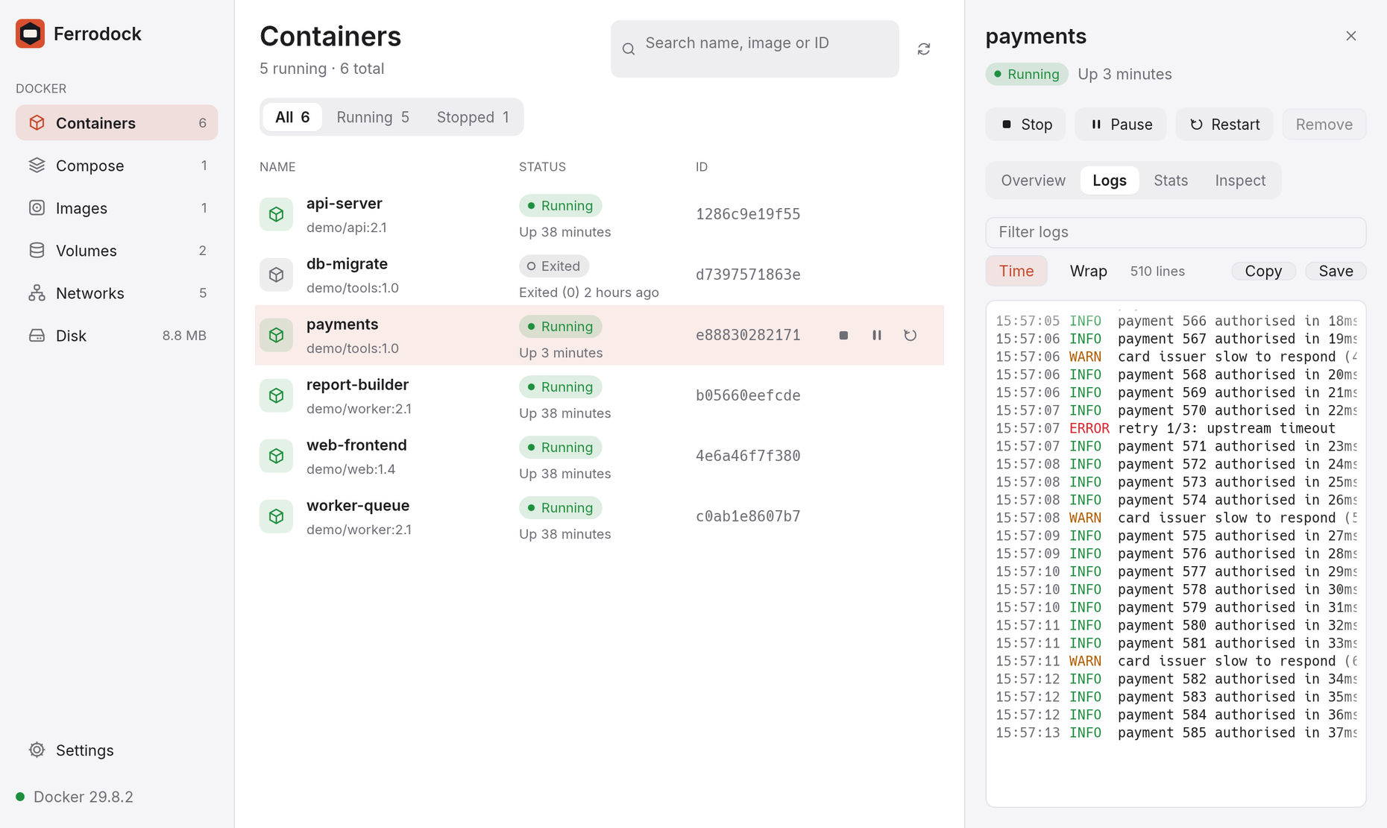Click the payments container cube icon

[x=276, y=336]
